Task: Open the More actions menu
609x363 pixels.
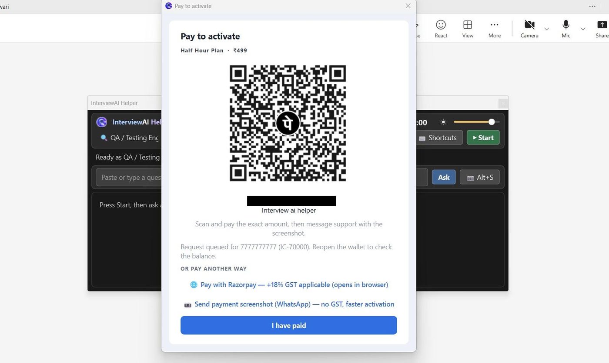Action: [x=495, y=29]
